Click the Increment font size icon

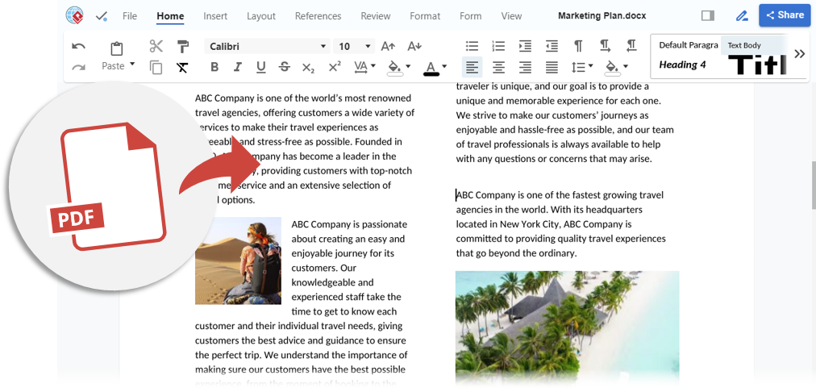pos(388,47)
